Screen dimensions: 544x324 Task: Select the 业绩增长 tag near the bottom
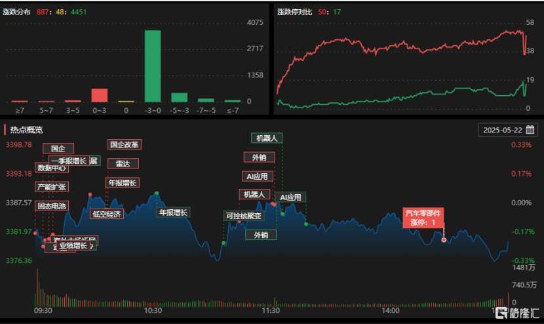coord(72,246)
